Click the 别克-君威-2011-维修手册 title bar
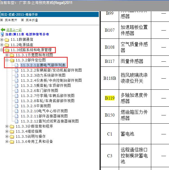The height and width of the screenshot is (170, 169). coord(49,14)
